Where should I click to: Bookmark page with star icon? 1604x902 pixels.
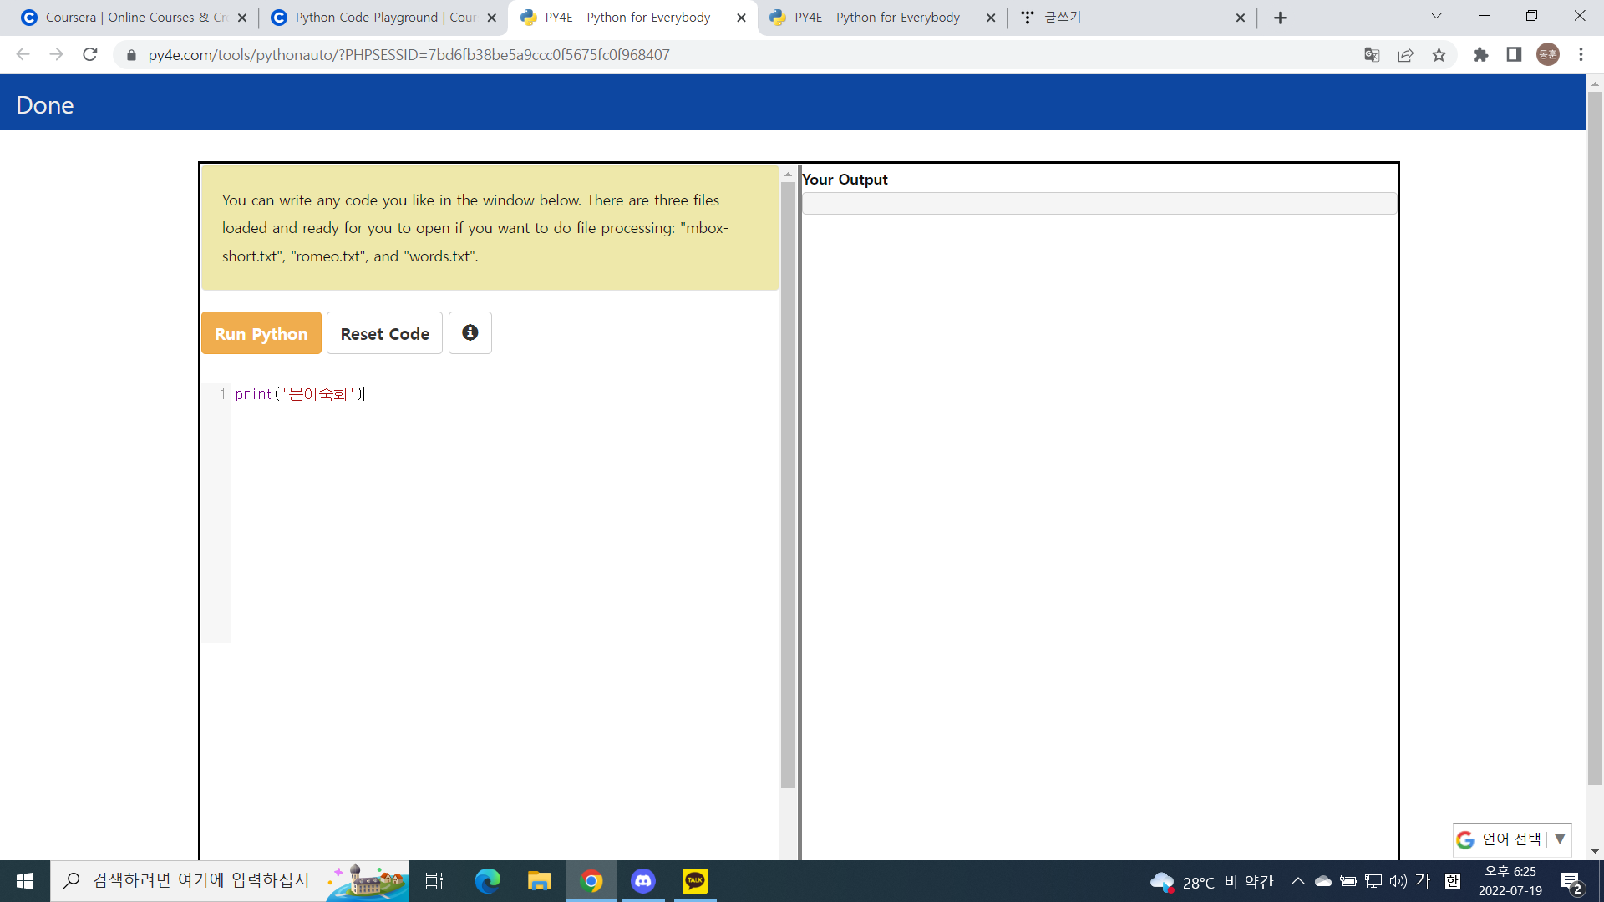tap(1439, 55)
